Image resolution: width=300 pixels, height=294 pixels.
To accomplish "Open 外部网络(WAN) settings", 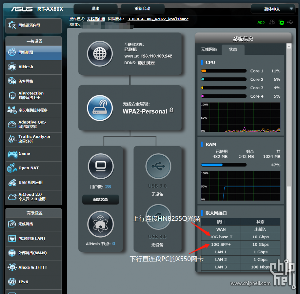I will [33, 253].
